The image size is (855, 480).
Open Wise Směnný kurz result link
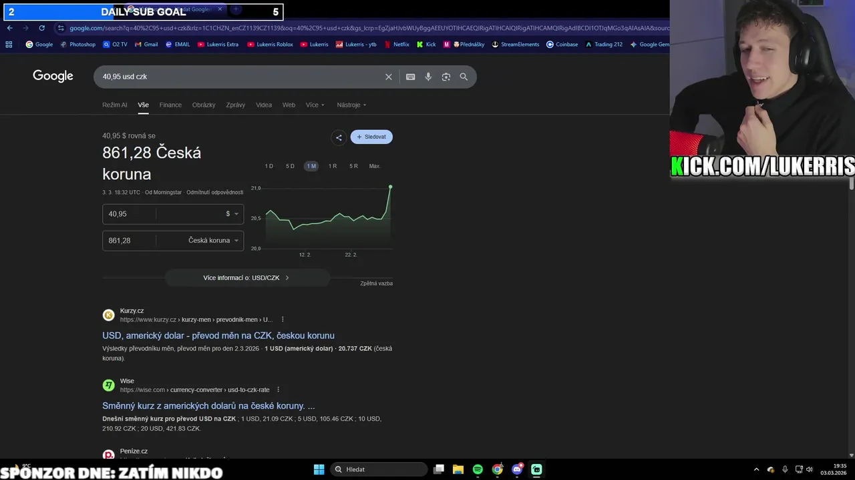click(208, 405)
